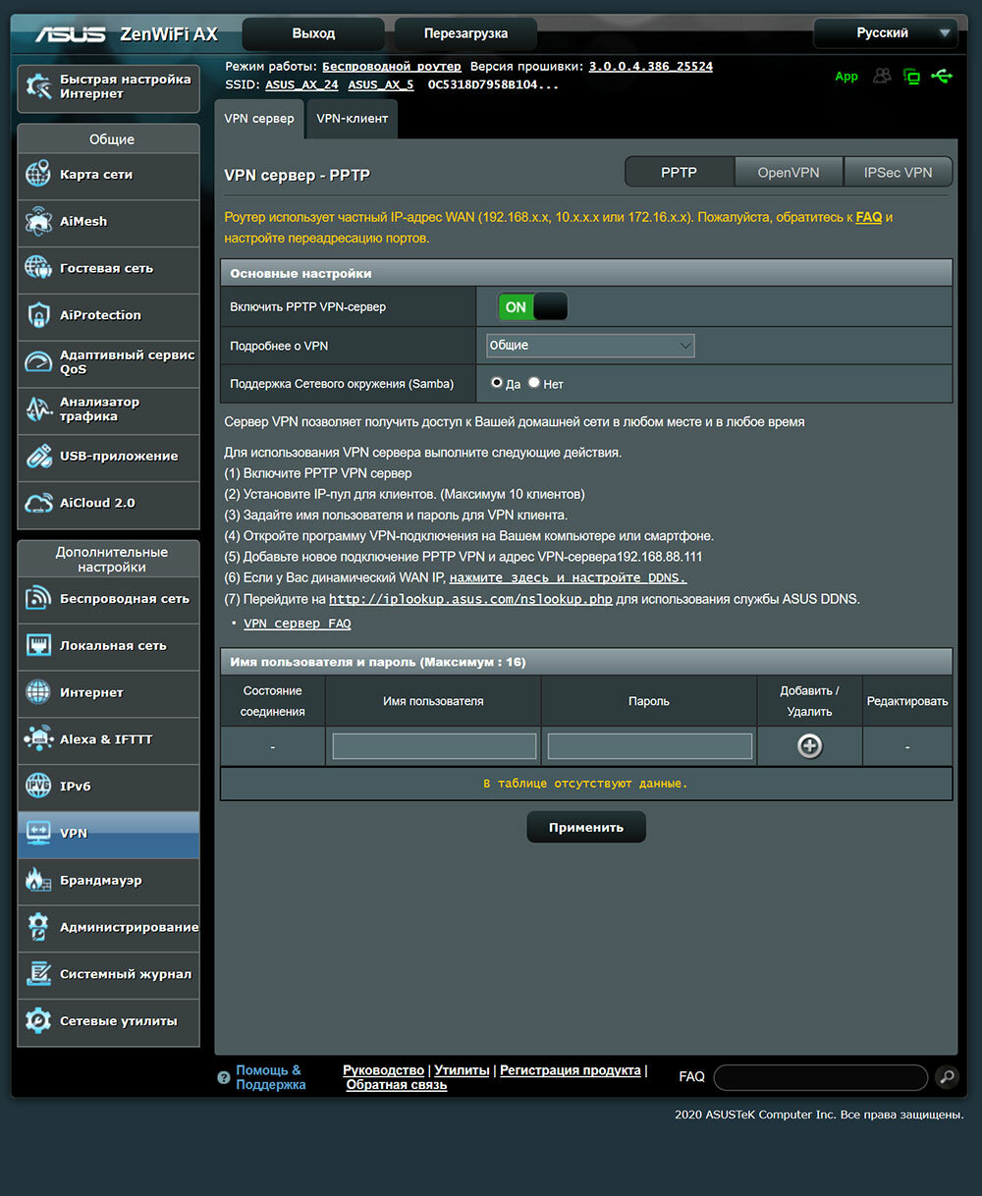982x1196 pixels.
Task: Click the network utilities icon
Action: tap(38, 1021)
